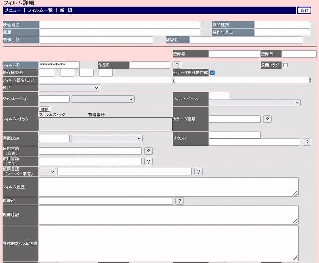This screenshot has height=263, width=319.
Task: Expand the 画面比率 dropdown
Action: click(107, 138)
